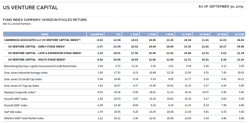Click Late & Expansion 20-year value 8.62

tap(224, 53)
